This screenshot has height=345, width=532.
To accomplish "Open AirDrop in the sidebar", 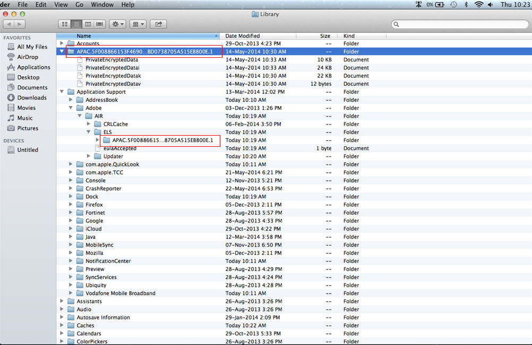I will point(27,57).
